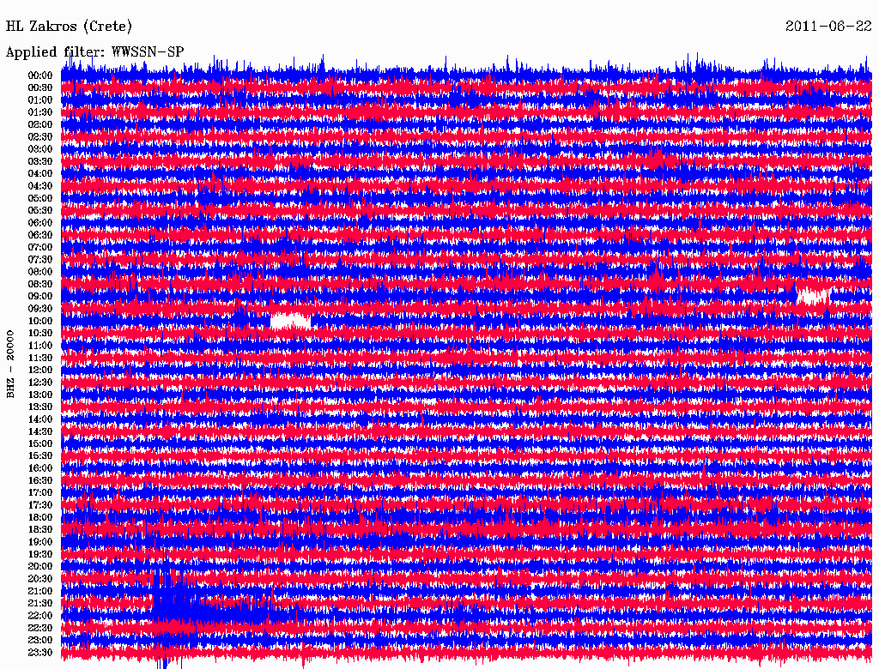Select the 00:00 time label
Image resolution: width=879 pixels, height=669 pixels.
click(40, 75)
